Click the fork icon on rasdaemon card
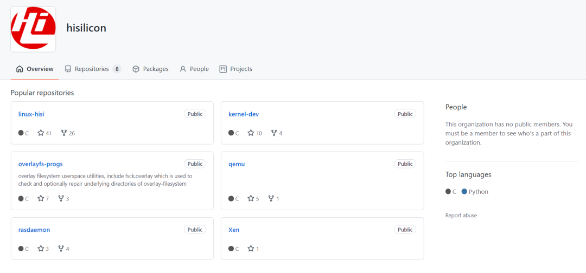The image size is (586, 273). click(x=61, y=249)
